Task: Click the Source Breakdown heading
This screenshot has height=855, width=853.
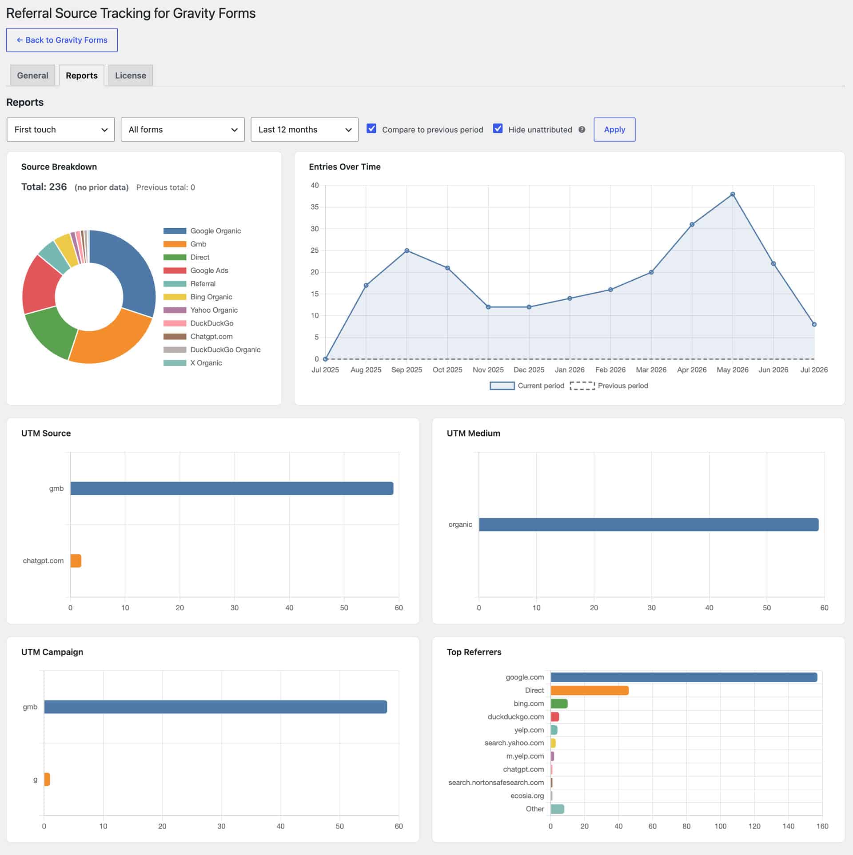Action: click(59, 167)
